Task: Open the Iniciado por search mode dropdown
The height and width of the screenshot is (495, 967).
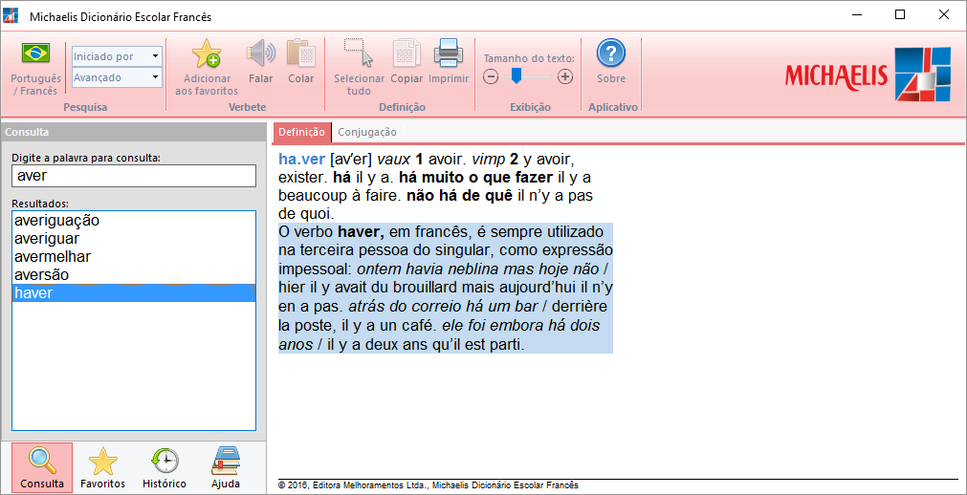Action: click(118, 56)
